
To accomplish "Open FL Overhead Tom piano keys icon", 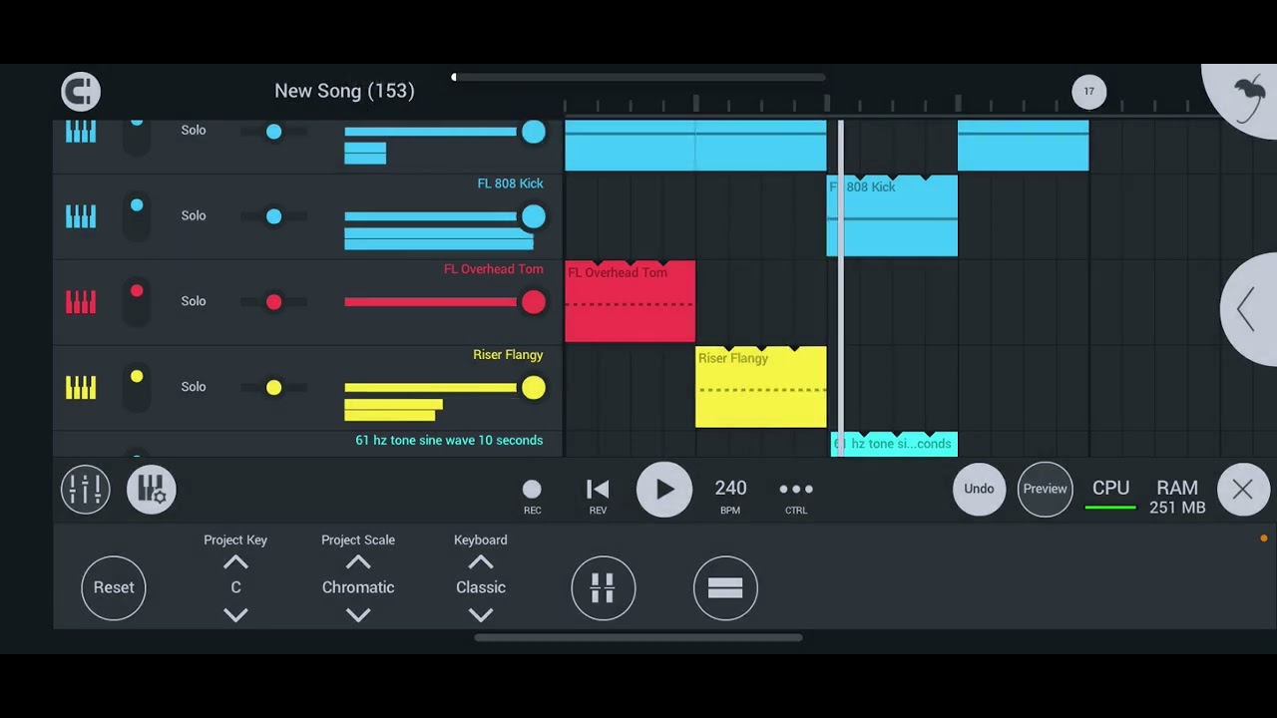I will pos(81,302).
